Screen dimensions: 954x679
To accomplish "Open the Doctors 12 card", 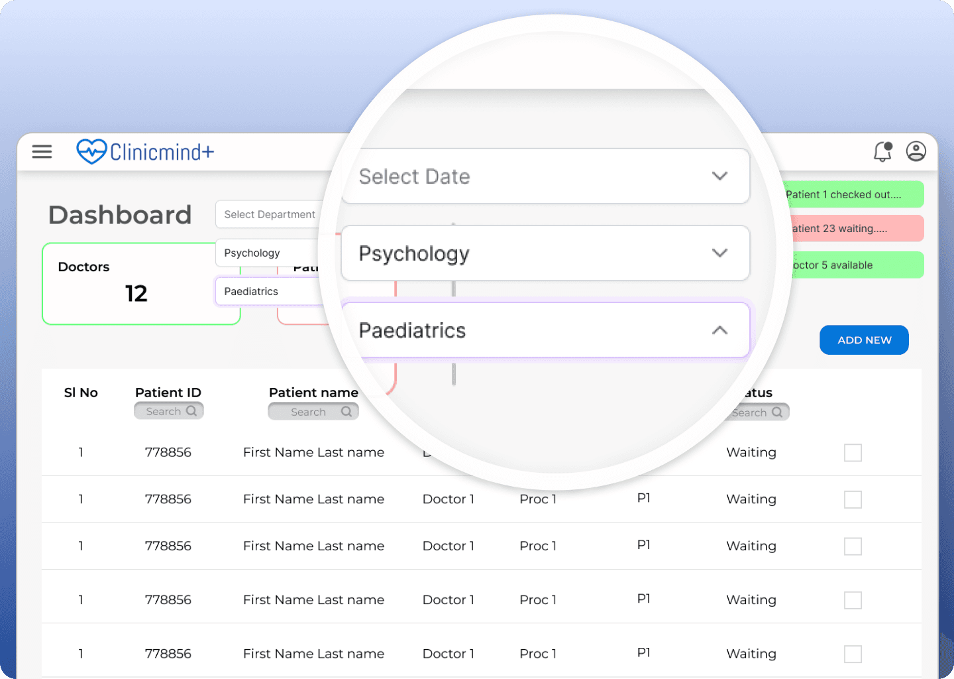I will click(x=141, y=284).
